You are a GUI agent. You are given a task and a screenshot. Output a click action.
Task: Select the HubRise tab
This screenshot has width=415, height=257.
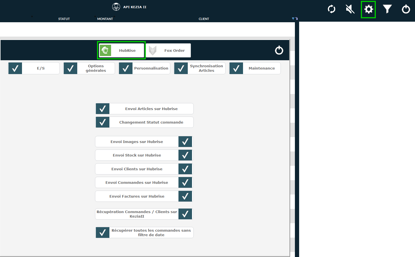pyautogui.click(x=122, y=50)
